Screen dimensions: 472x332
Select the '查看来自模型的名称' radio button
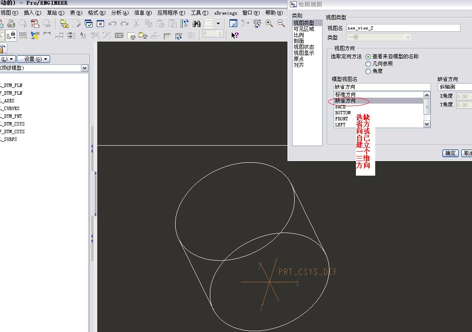(368, 57)
